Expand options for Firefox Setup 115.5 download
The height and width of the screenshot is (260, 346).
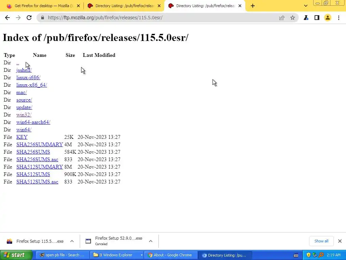point(72,241)
